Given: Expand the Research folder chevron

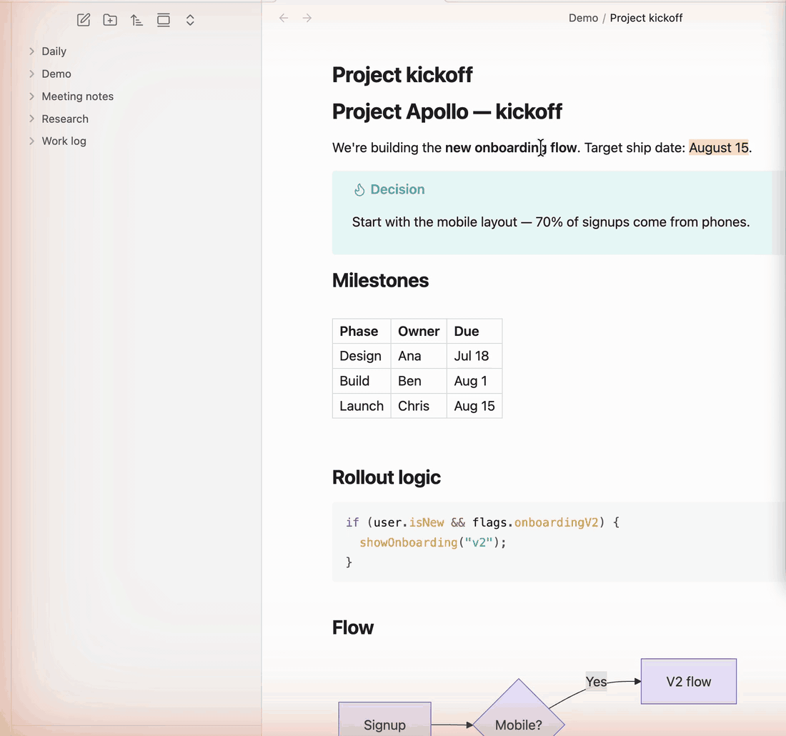Looking at the screenshot, I should click(x=31, y=119).
